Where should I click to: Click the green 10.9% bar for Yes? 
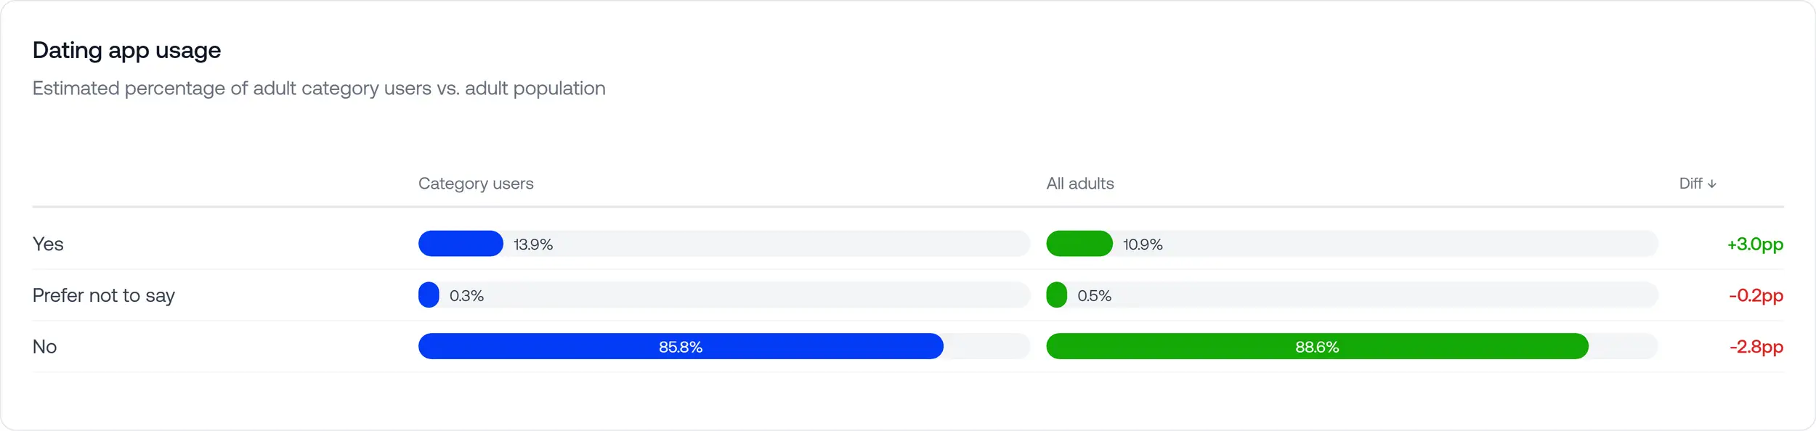(1079, 244)
